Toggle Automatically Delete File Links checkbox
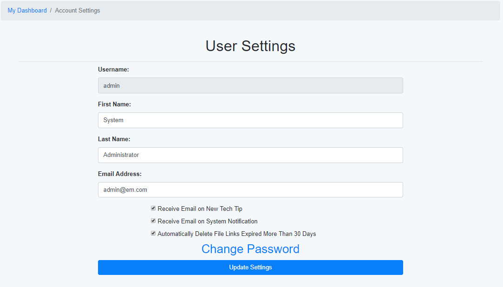The height and width of the screenshot is (287, 503). [153, 234]
